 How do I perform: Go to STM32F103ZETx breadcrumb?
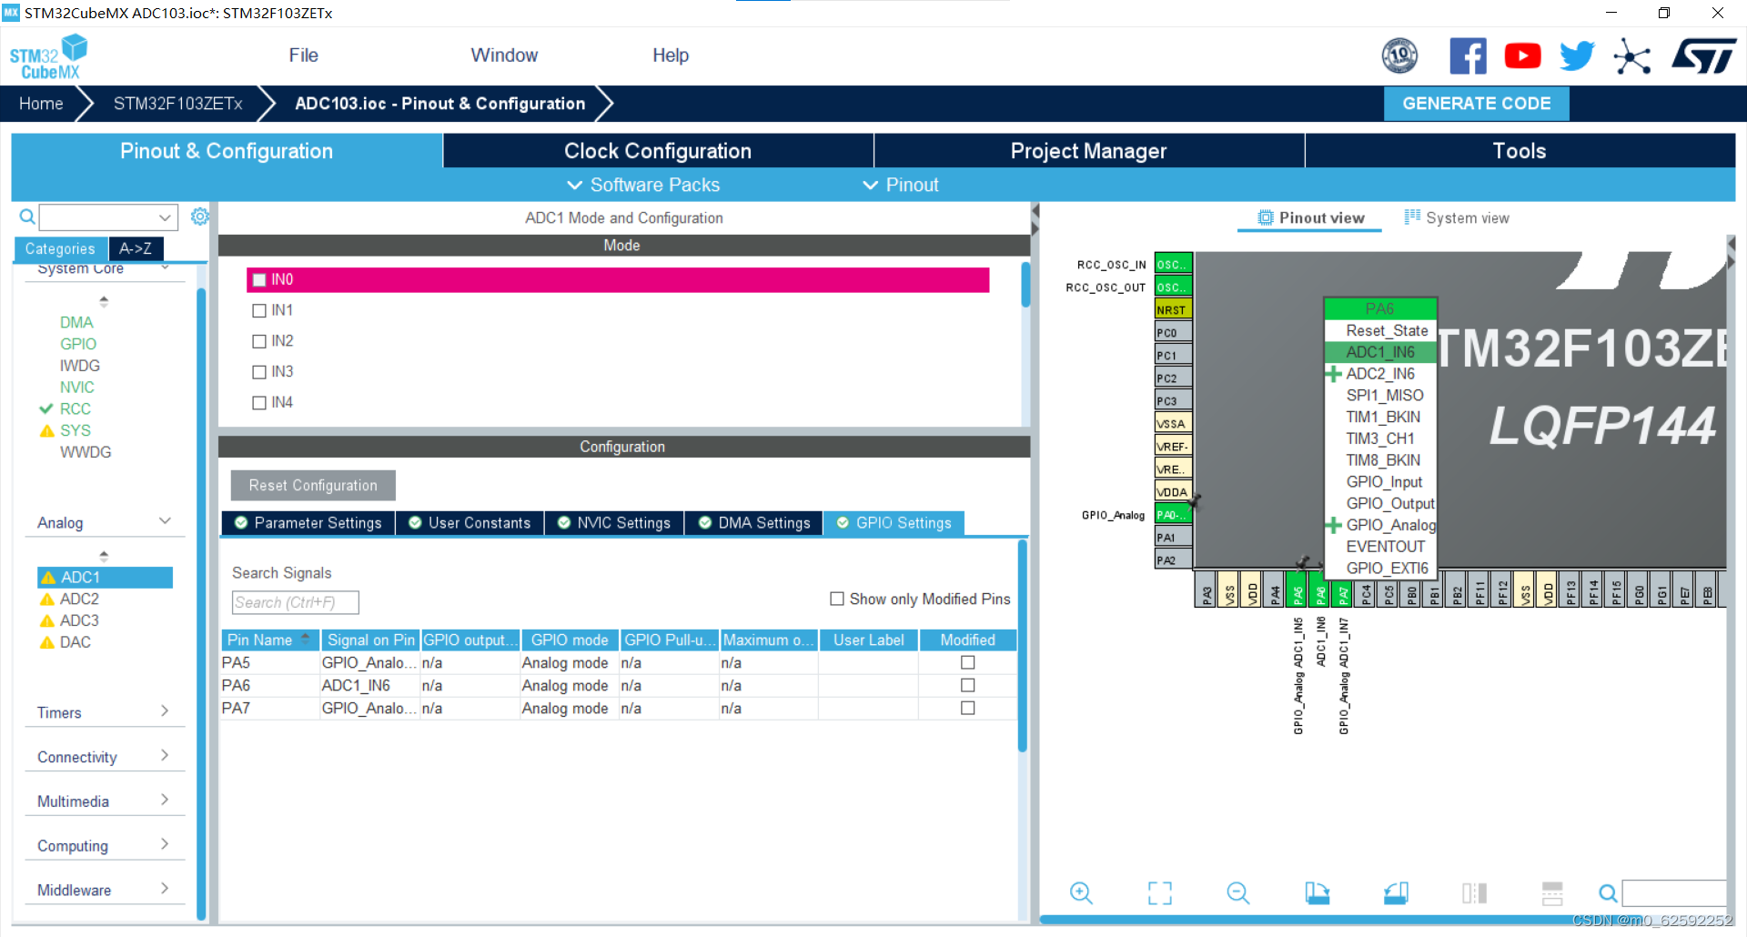[x=178, y=104]
